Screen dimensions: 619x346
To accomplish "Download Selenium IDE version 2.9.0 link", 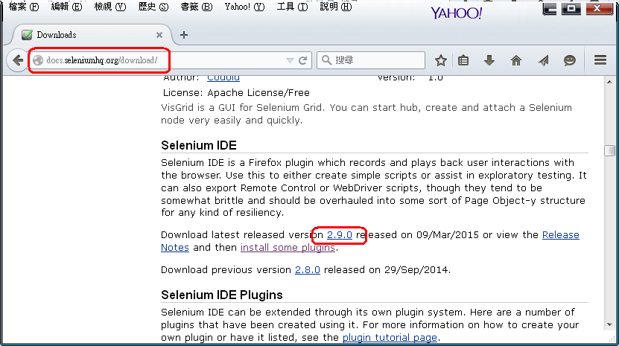I will click(340, 234).
